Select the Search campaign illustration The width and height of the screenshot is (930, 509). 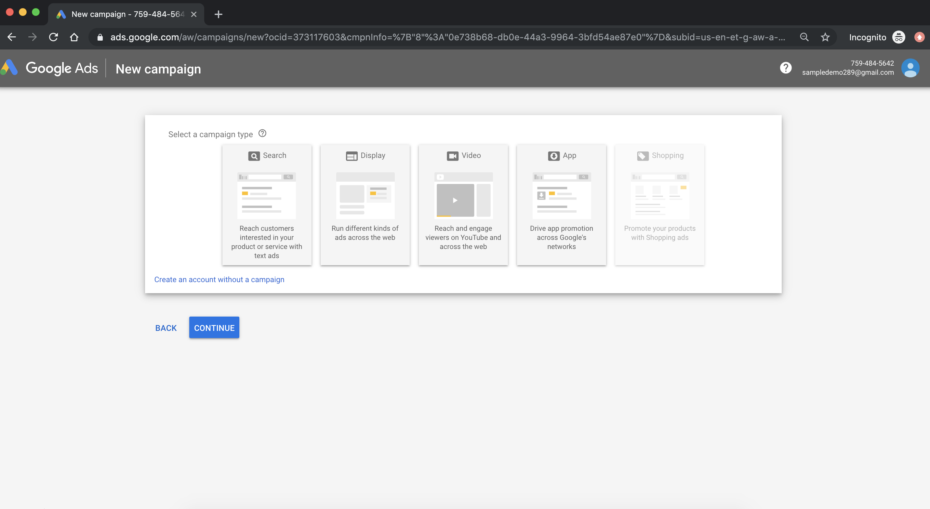[266, 195]
